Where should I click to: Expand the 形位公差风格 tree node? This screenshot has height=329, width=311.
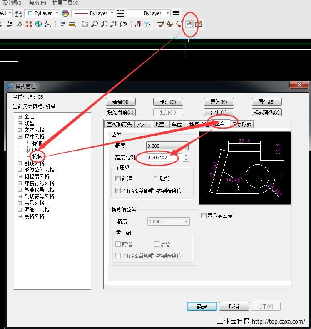click(20, 170)
